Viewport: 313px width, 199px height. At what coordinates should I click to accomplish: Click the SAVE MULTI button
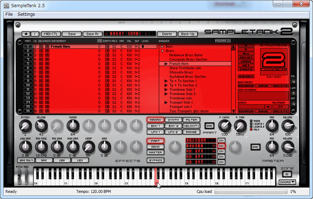coord(26,160)
